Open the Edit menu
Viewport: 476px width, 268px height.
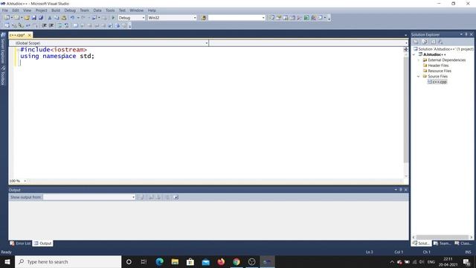[x=16, y=10]
